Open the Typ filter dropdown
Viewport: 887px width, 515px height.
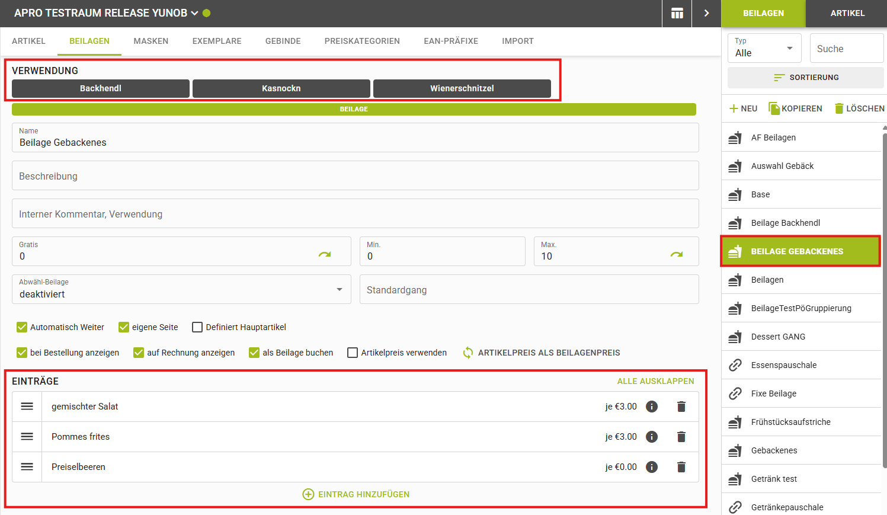click(x=764, y=48)
